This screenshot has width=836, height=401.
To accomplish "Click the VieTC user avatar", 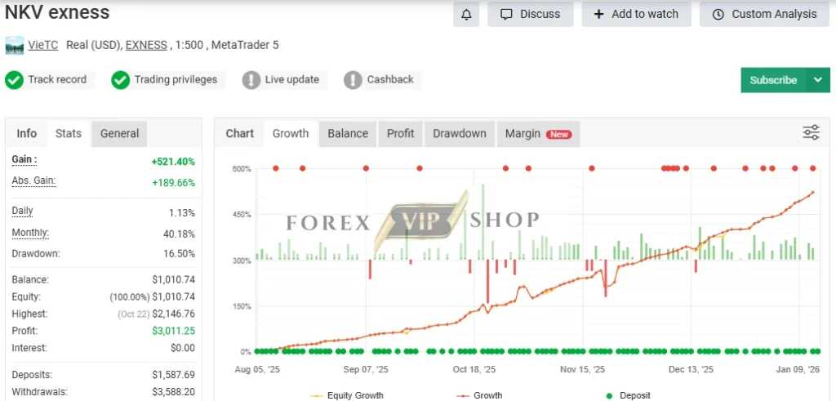I will click(15, 45).
